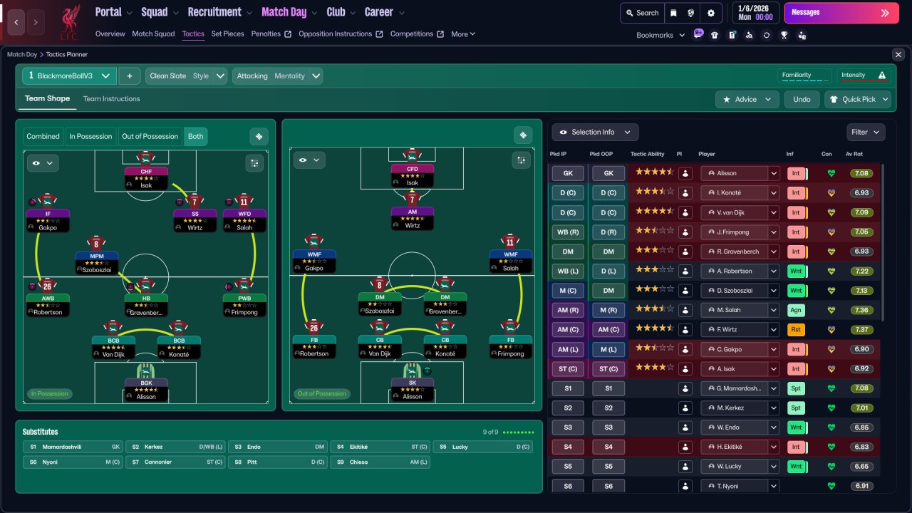Click the Intensity warning triangle icon
This screenshot has height=513, width=912.
click(x=882, y=76)
